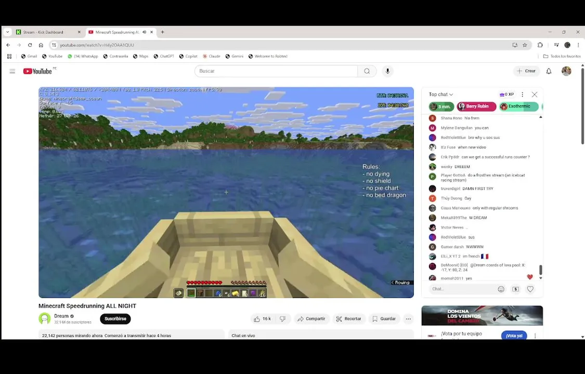Bookmark this page with the star
The image size is (585, 374).
coord(525,45)
